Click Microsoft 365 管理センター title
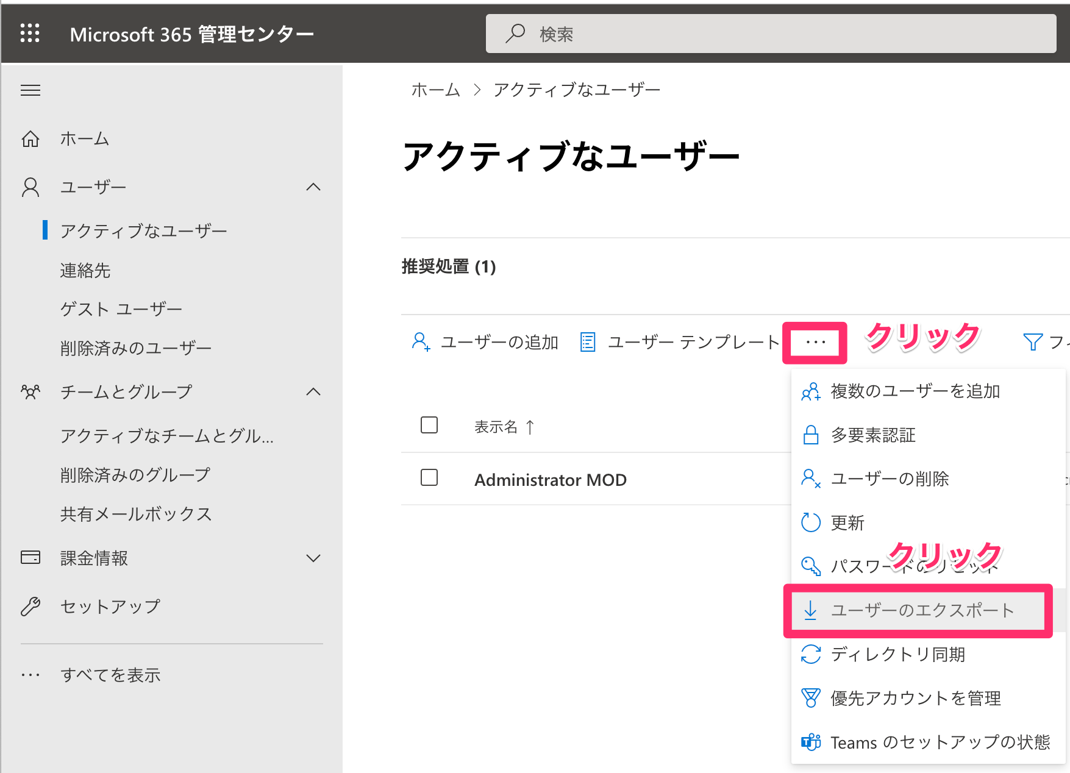 (192, 34)
